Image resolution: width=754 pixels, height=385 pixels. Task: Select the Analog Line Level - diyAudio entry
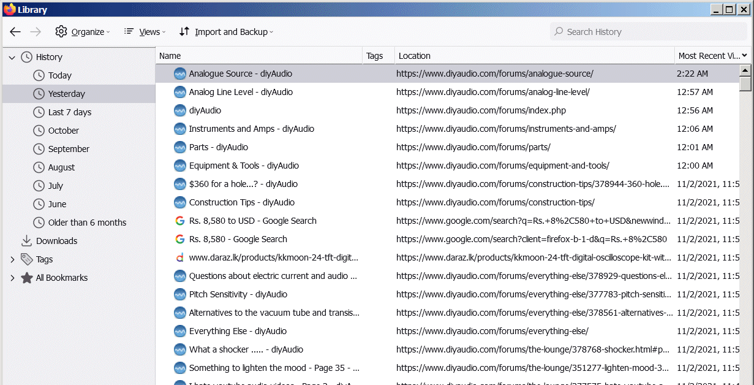tap(447, 92)
